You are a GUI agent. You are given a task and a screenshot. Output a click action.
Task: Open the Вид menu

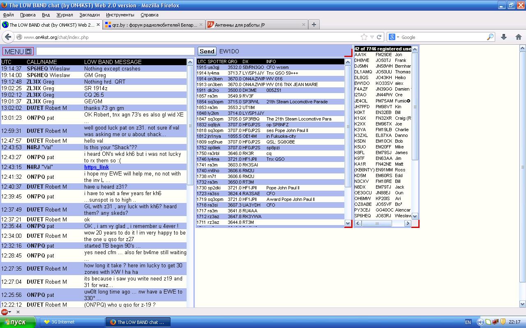pyautogui.click(x=46, y=15)
